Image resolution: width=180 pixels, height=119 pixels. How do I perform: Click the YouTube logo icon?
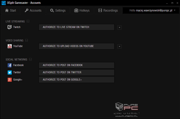(x=10, y=46)
